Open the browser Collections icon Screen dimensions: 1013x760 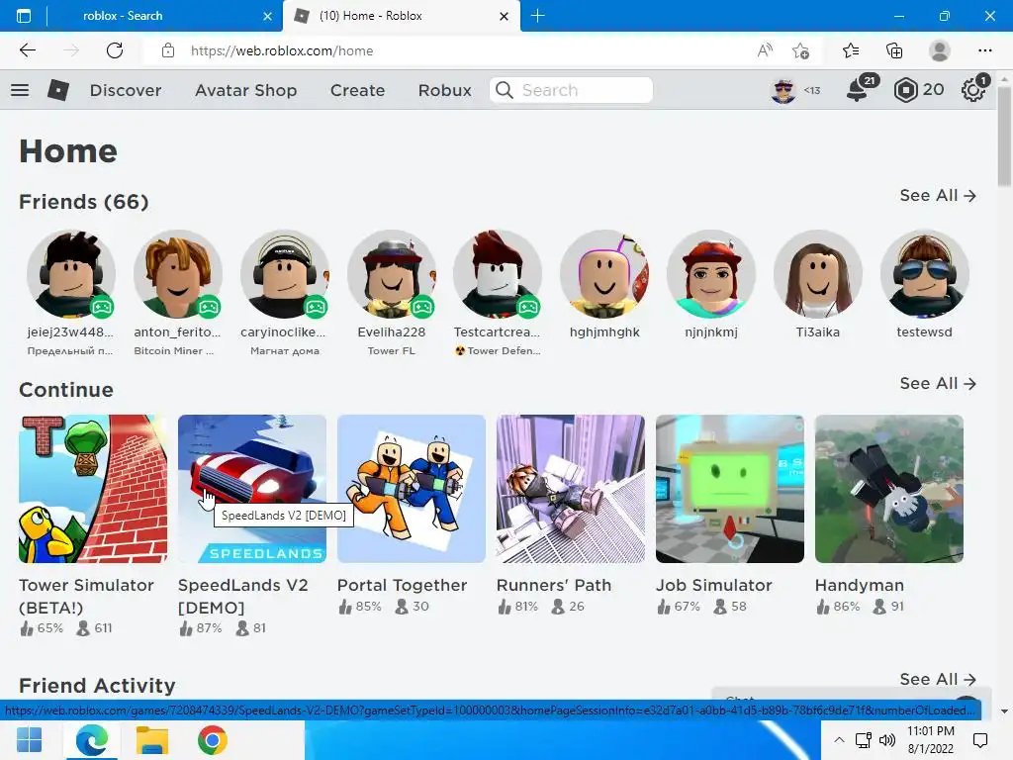pos(894,50)
